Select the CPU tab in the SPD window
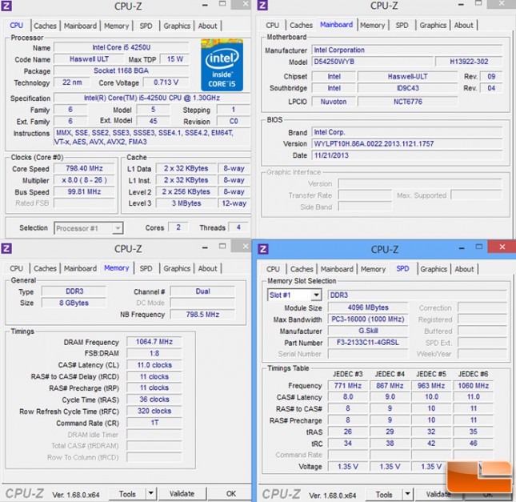 tap(273, 269)
